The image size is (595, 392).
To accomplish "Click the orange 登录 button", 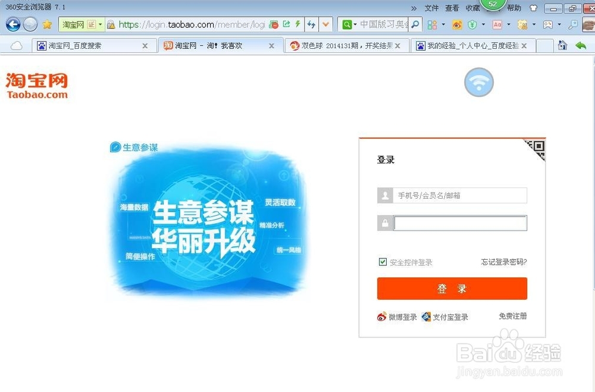I will click(452, 288).
